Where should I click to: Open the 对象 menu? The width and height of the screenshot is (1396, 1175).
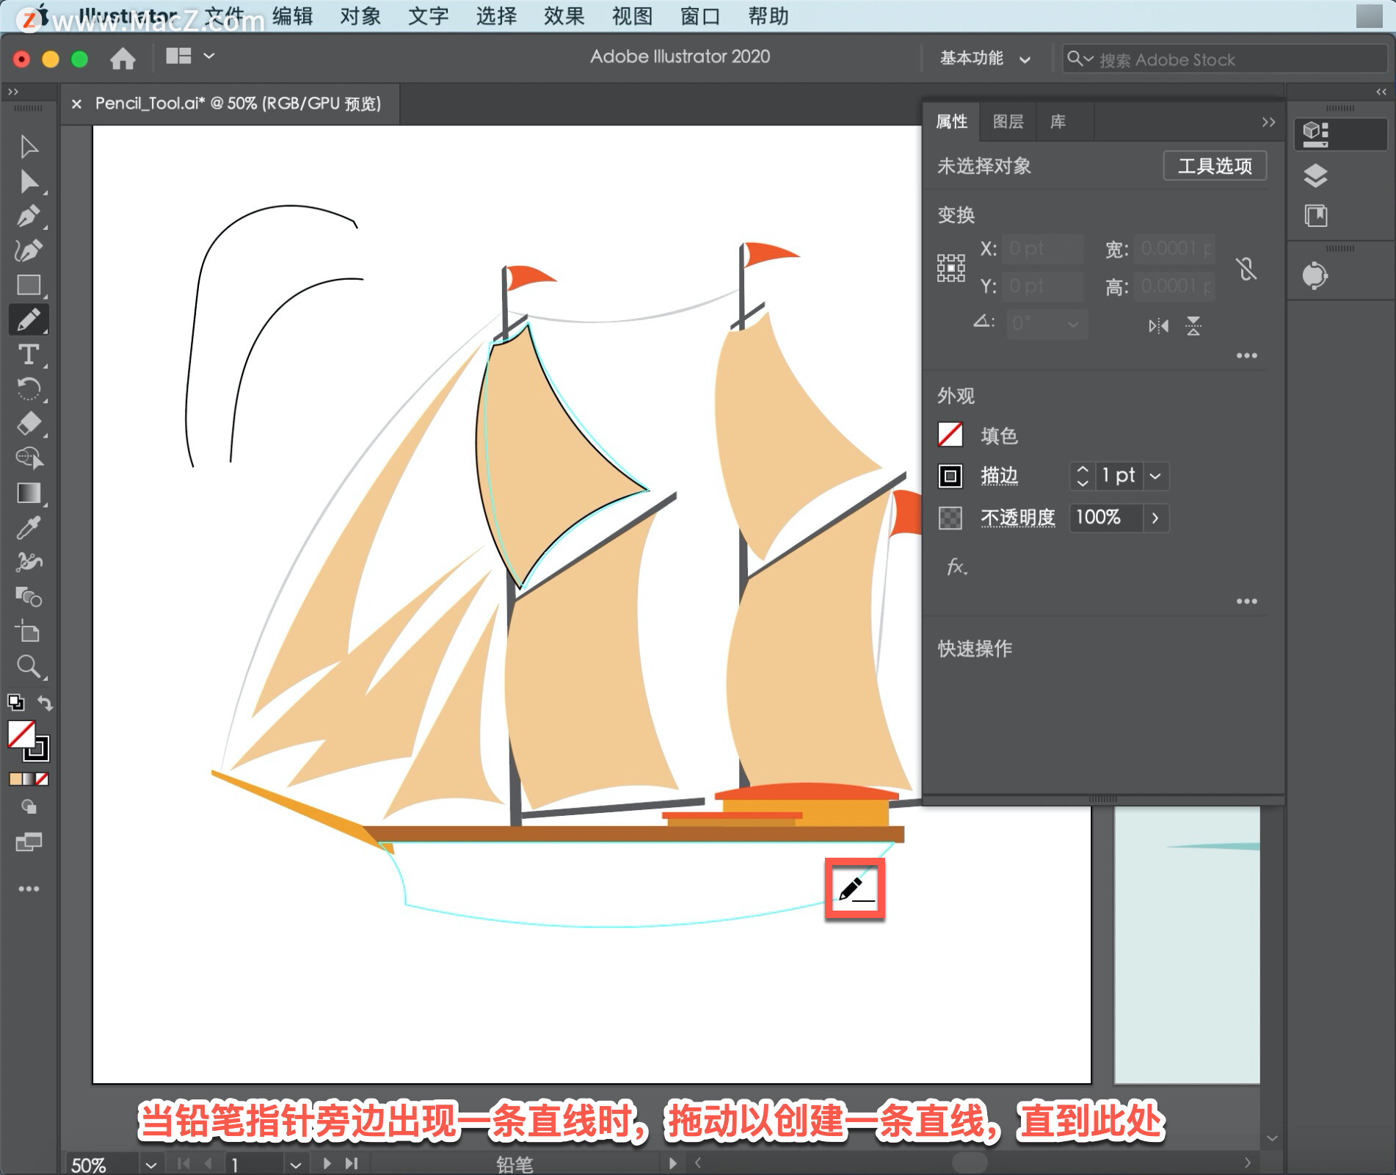point(360,15)
